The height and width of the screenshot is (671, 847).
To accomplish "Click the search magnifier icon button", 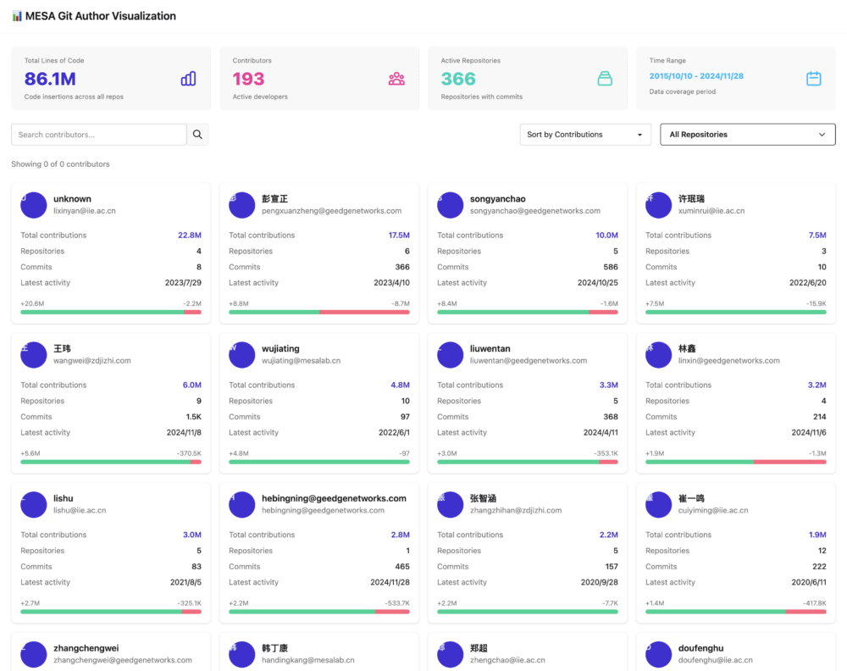I will coord(197,135).
